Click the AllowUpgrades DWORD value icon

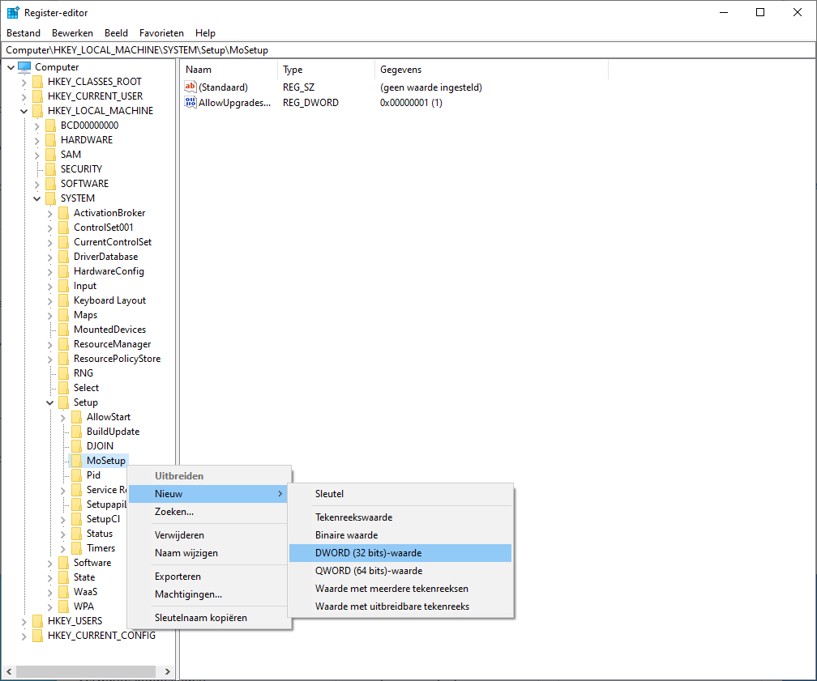tap(191, 103)
